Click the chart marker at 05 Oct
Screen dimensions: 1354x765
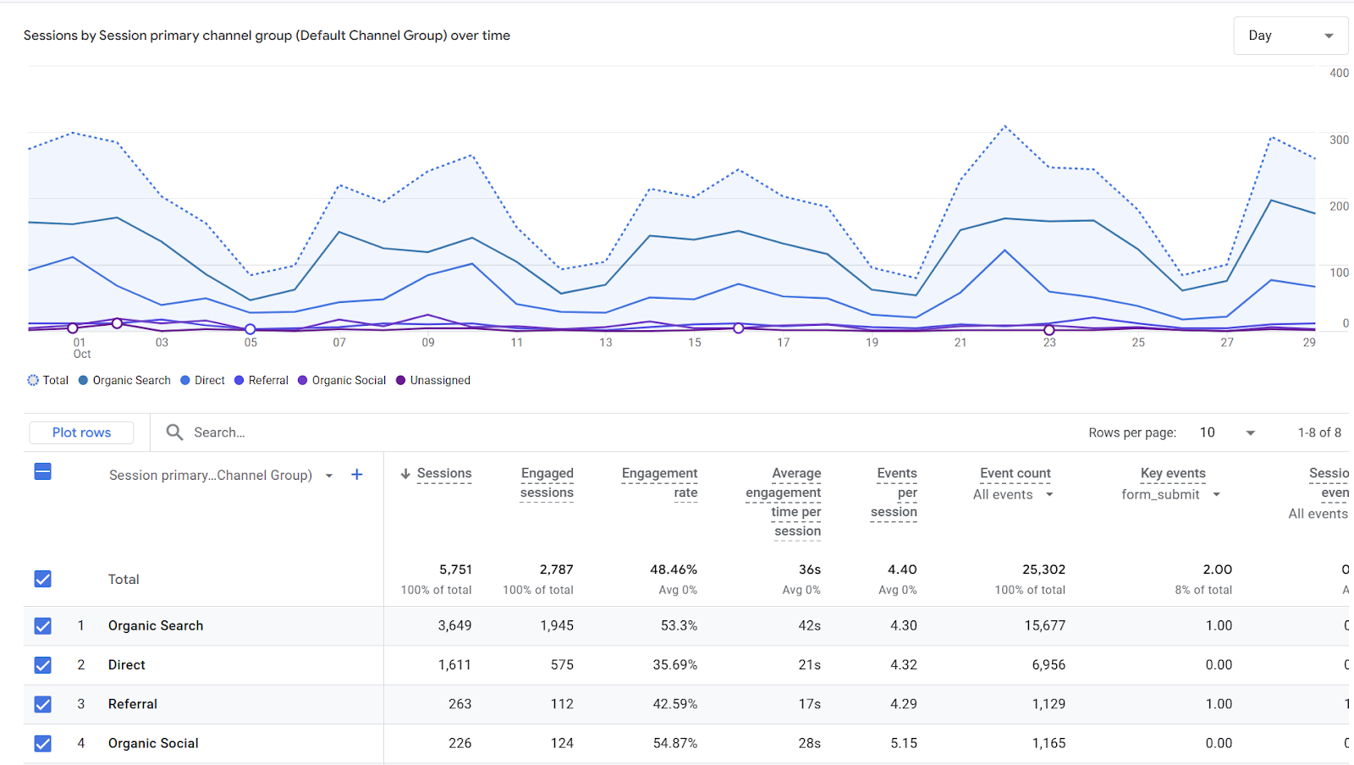[x=250, y=329]
